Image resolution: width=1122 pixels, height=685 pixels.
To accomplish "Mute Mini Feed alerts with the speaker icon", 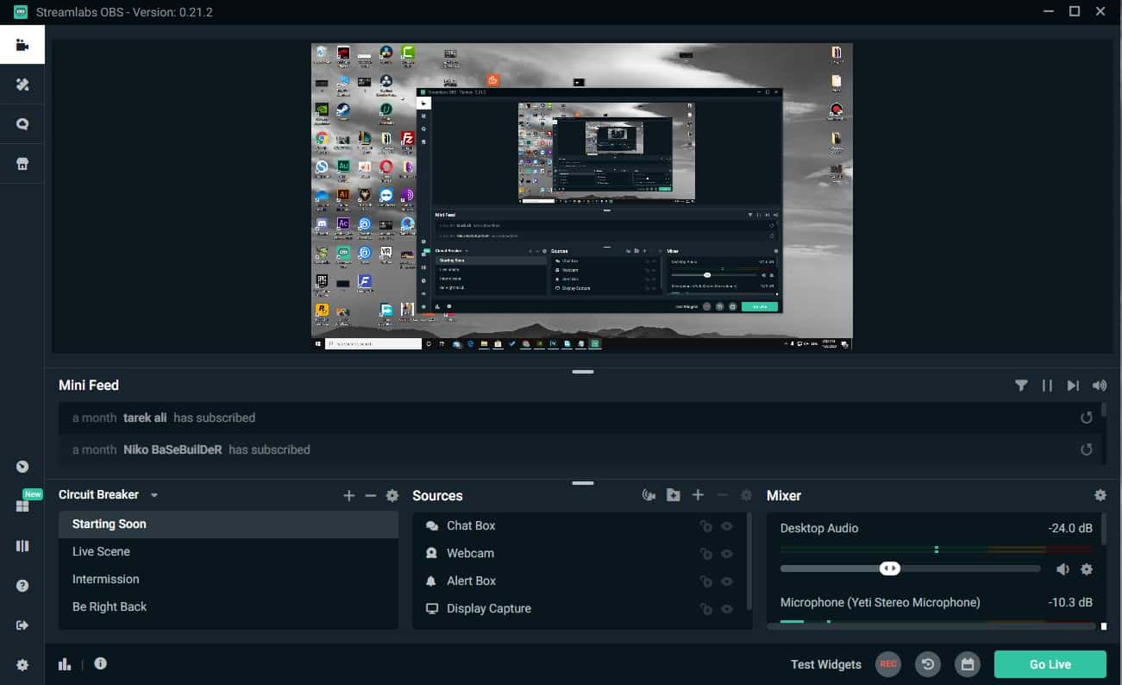I will pyautogui.click(x=1099, y=386).
